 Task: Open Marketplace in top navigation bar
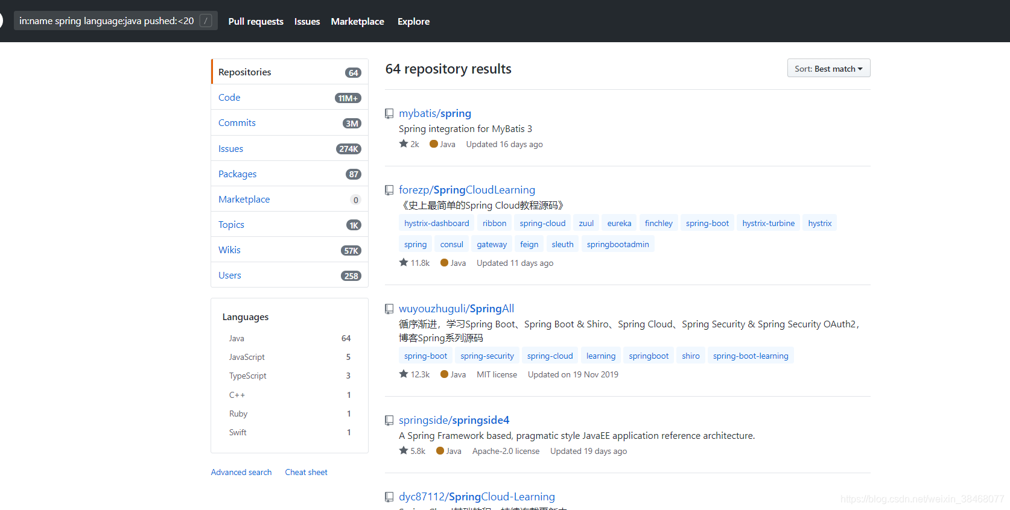pyautogui.click(x=357, y=21)
